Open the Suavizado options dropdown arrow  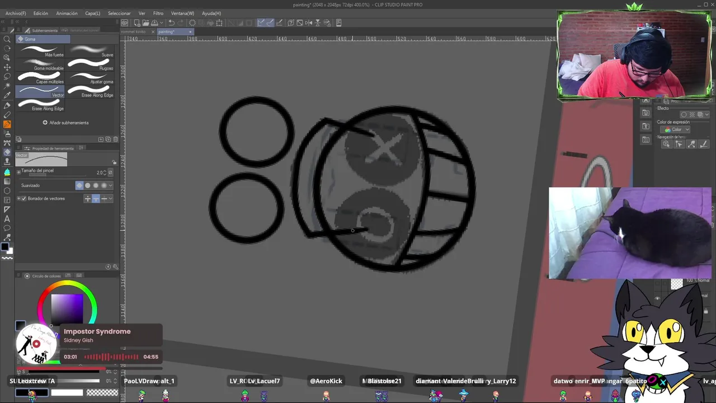[110, 185]
